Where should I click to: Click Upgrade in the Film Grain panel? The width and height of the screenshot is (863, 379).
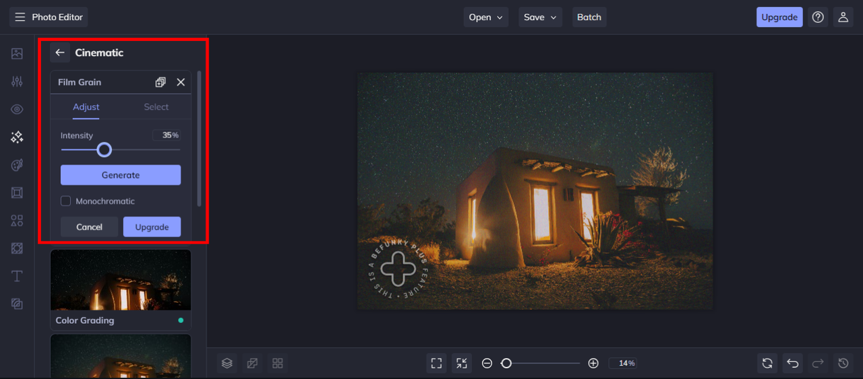click(x=152, y=227)
